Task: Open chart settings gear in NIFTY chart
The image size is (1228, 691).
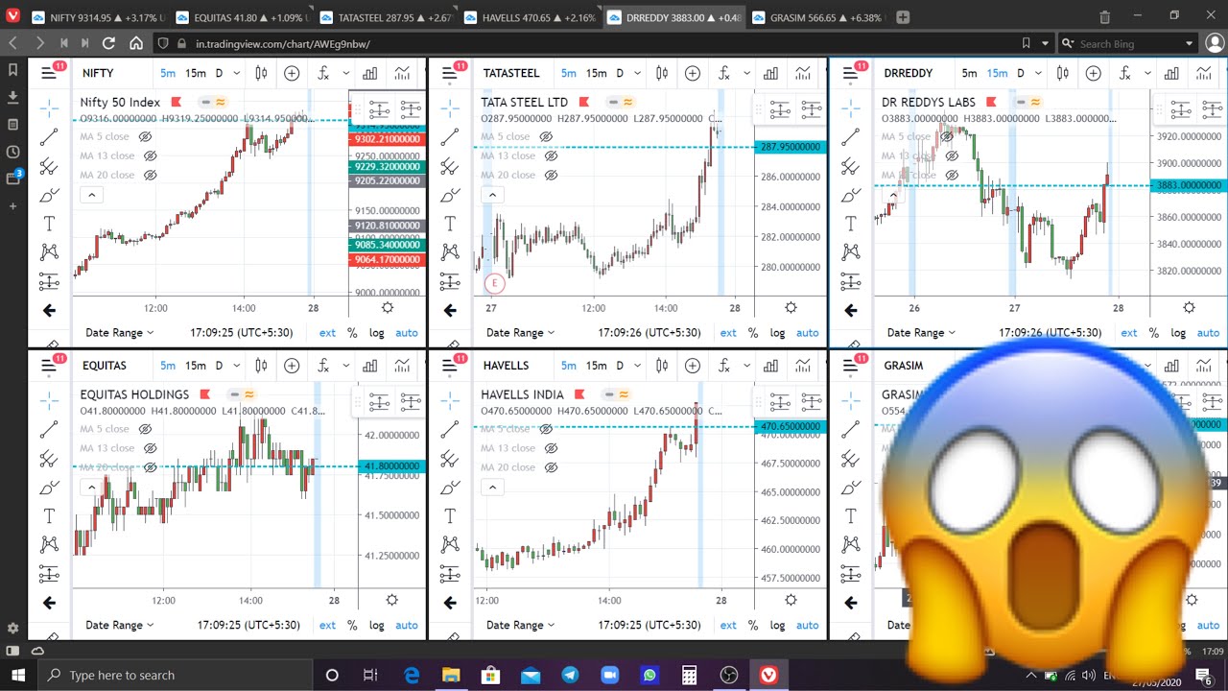Action: coord(388,308)
